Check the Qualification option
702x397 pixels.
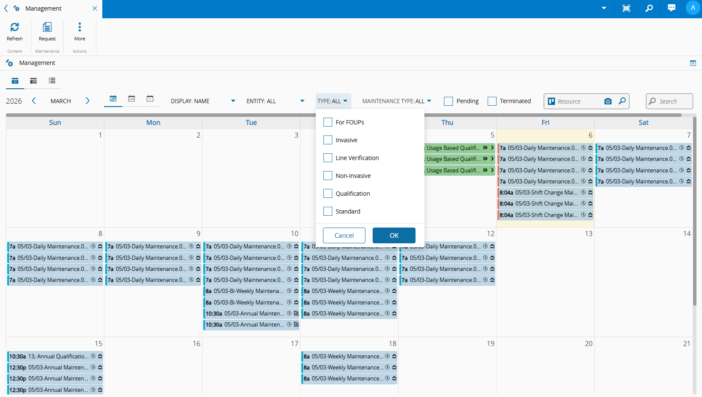click(x=328, y=194)
